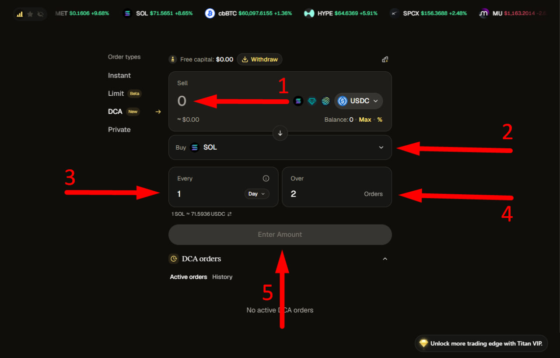Image resolution: width=560 pixels, height=358 pixels.
Task: Expand the Buy SOL token selector
Action: click(x=280, y=147)
